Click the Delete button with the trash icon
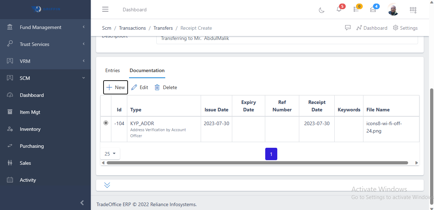This screenshot has height=210, width=434. [x=166, y=87]
